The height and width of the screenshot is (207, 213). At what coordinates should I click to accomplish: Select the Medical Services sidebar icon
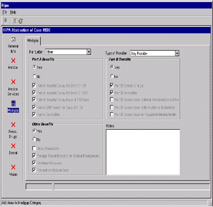point(13,82)
